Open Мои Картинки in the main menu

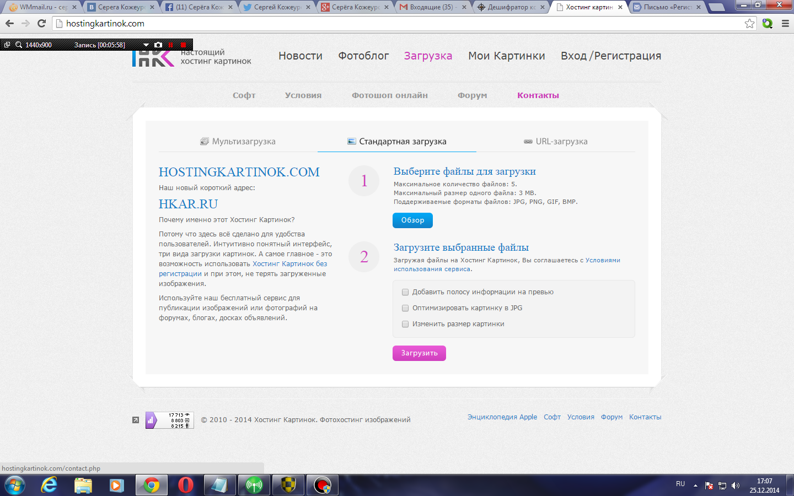507,56
